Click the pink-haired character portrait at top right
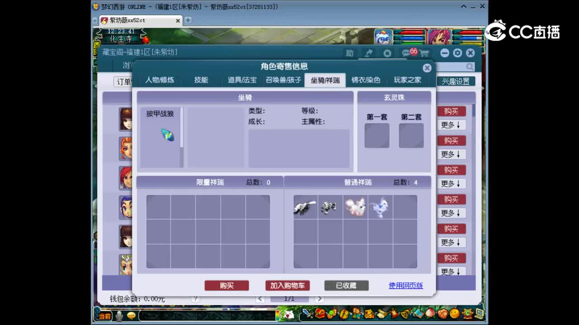Image resolution: width=579 pixels, height=325 pixels. 439,37
